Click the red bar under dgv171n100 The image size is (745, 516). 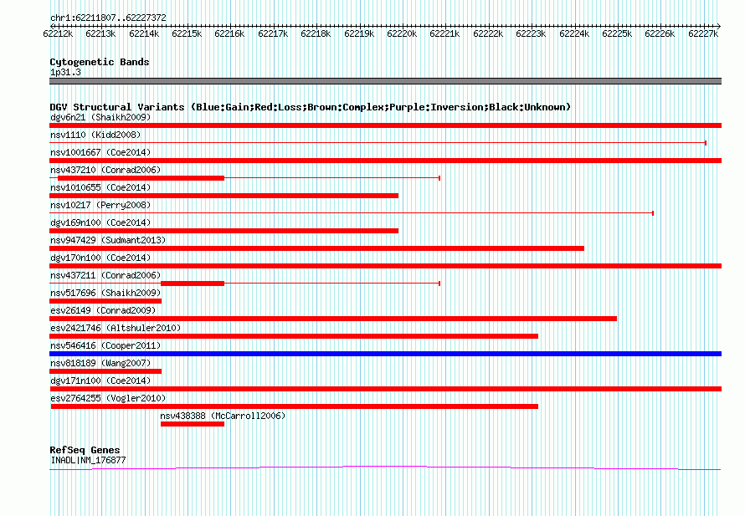point(385,389)
